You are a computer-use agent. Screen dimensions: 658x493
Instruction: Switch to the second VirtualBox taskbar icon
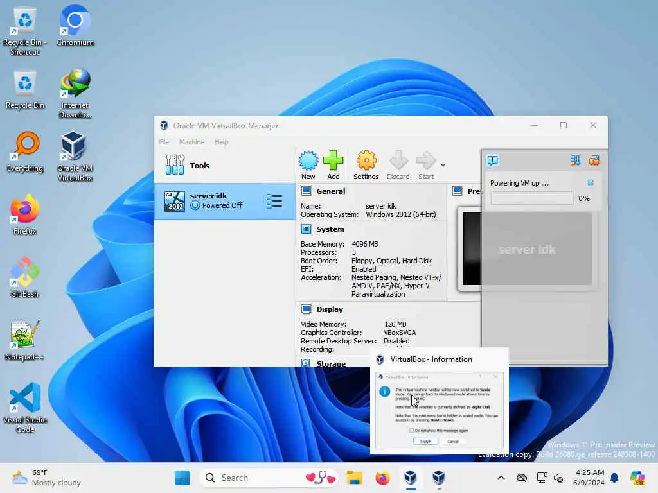click(438, 478)
